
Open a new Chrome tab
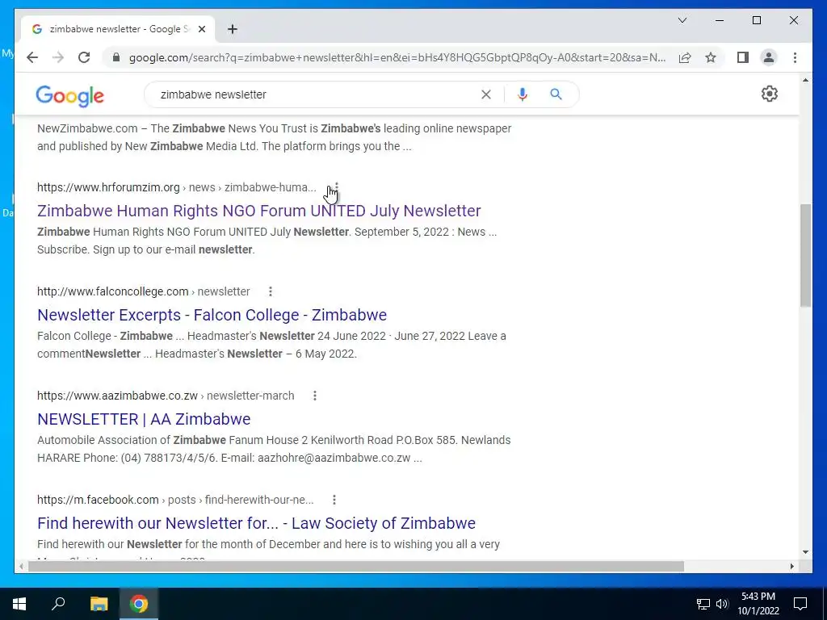click(x=232, y=29)
